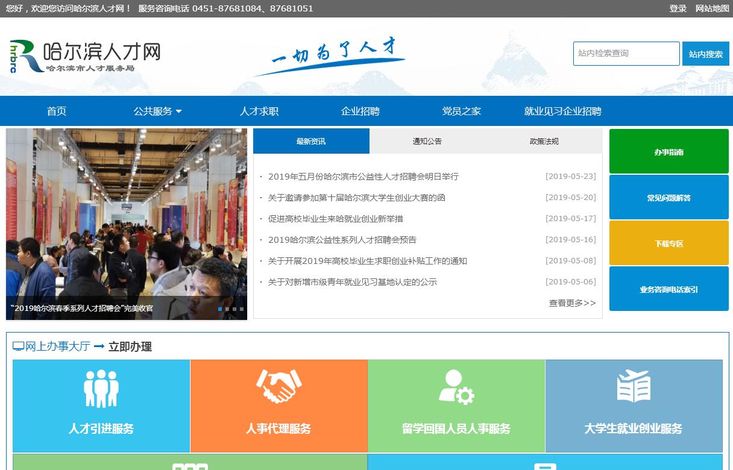
Task: Switch to the 通知公告 tab
Action: 427,142
